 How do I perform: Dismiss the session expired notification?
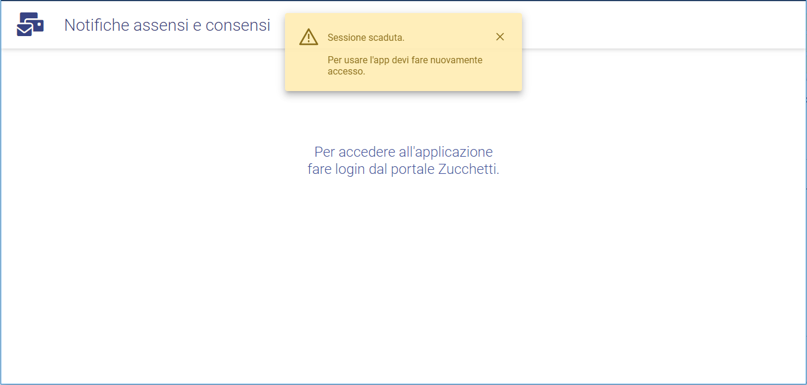(x=500, y=37)
